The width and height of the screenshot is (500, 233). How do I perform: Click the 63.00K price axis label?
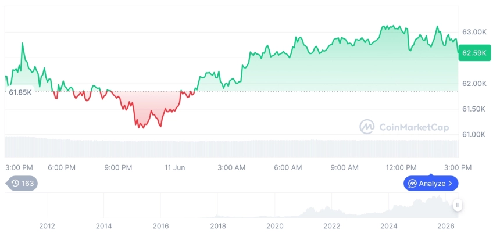click(x=474, y=32)
